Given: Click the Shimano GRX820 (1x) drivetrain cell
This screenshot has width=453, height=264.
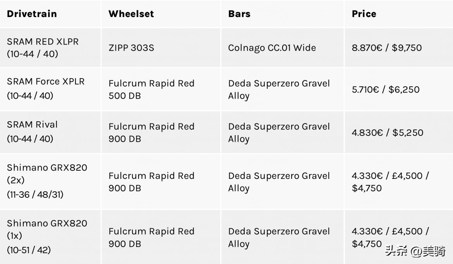Looking at the screenshot, I should click(47, 237).
